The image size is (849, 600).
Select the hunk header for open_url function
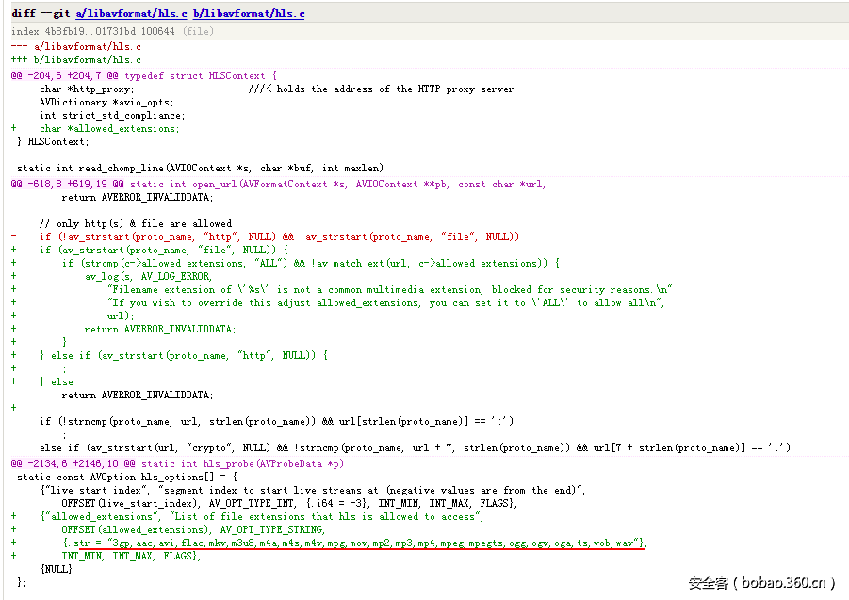278,184
